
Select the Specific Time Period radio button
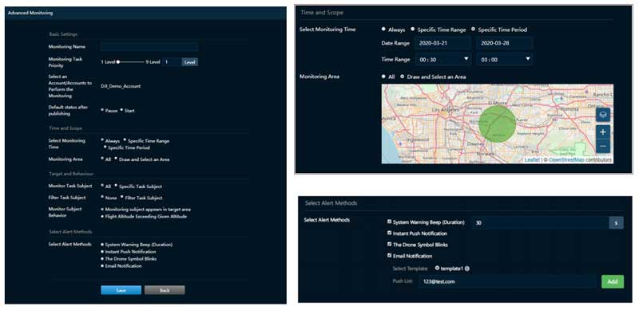coord(473,29)
